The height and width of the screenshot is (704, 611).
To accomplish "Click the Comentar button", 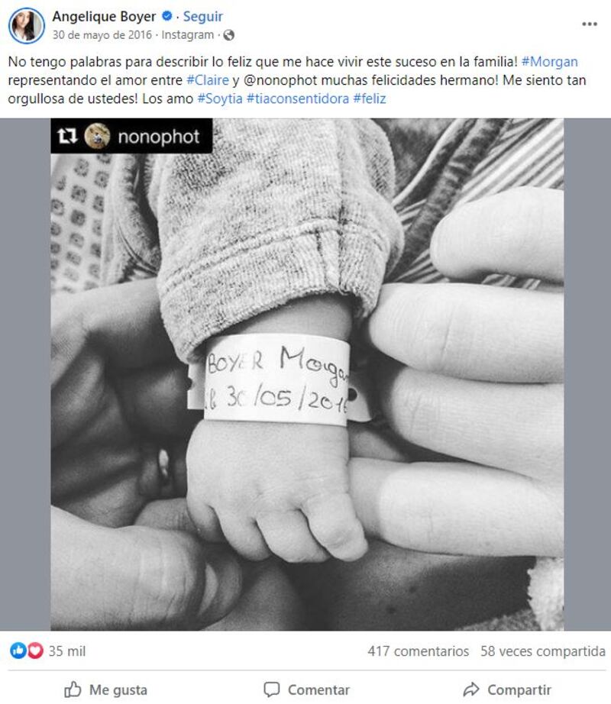I will click(x=306, y=689).
